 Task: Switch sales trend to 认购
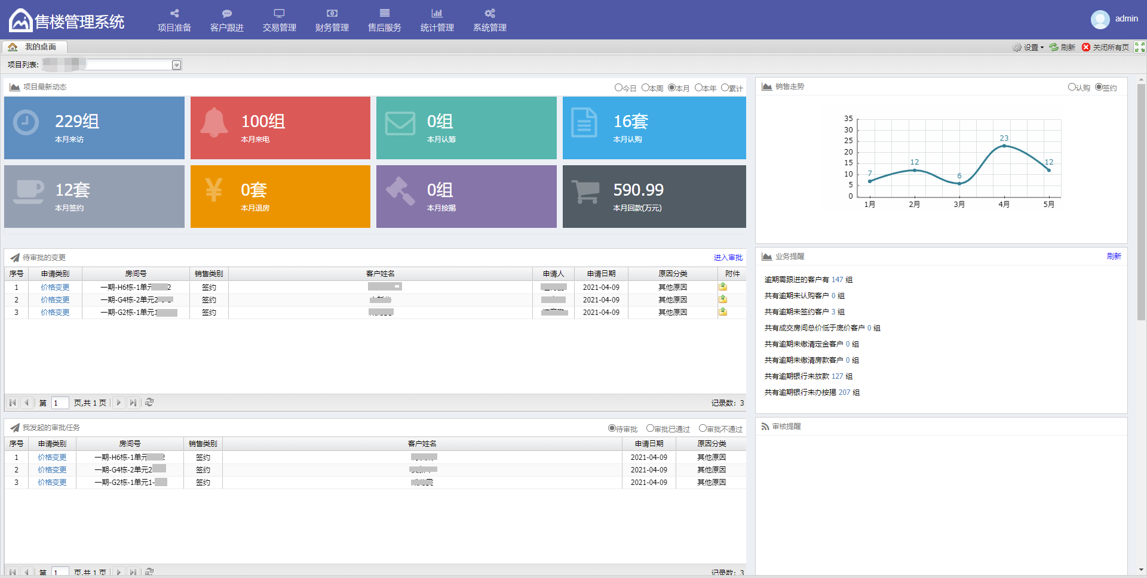click(x=1072, y=87)
